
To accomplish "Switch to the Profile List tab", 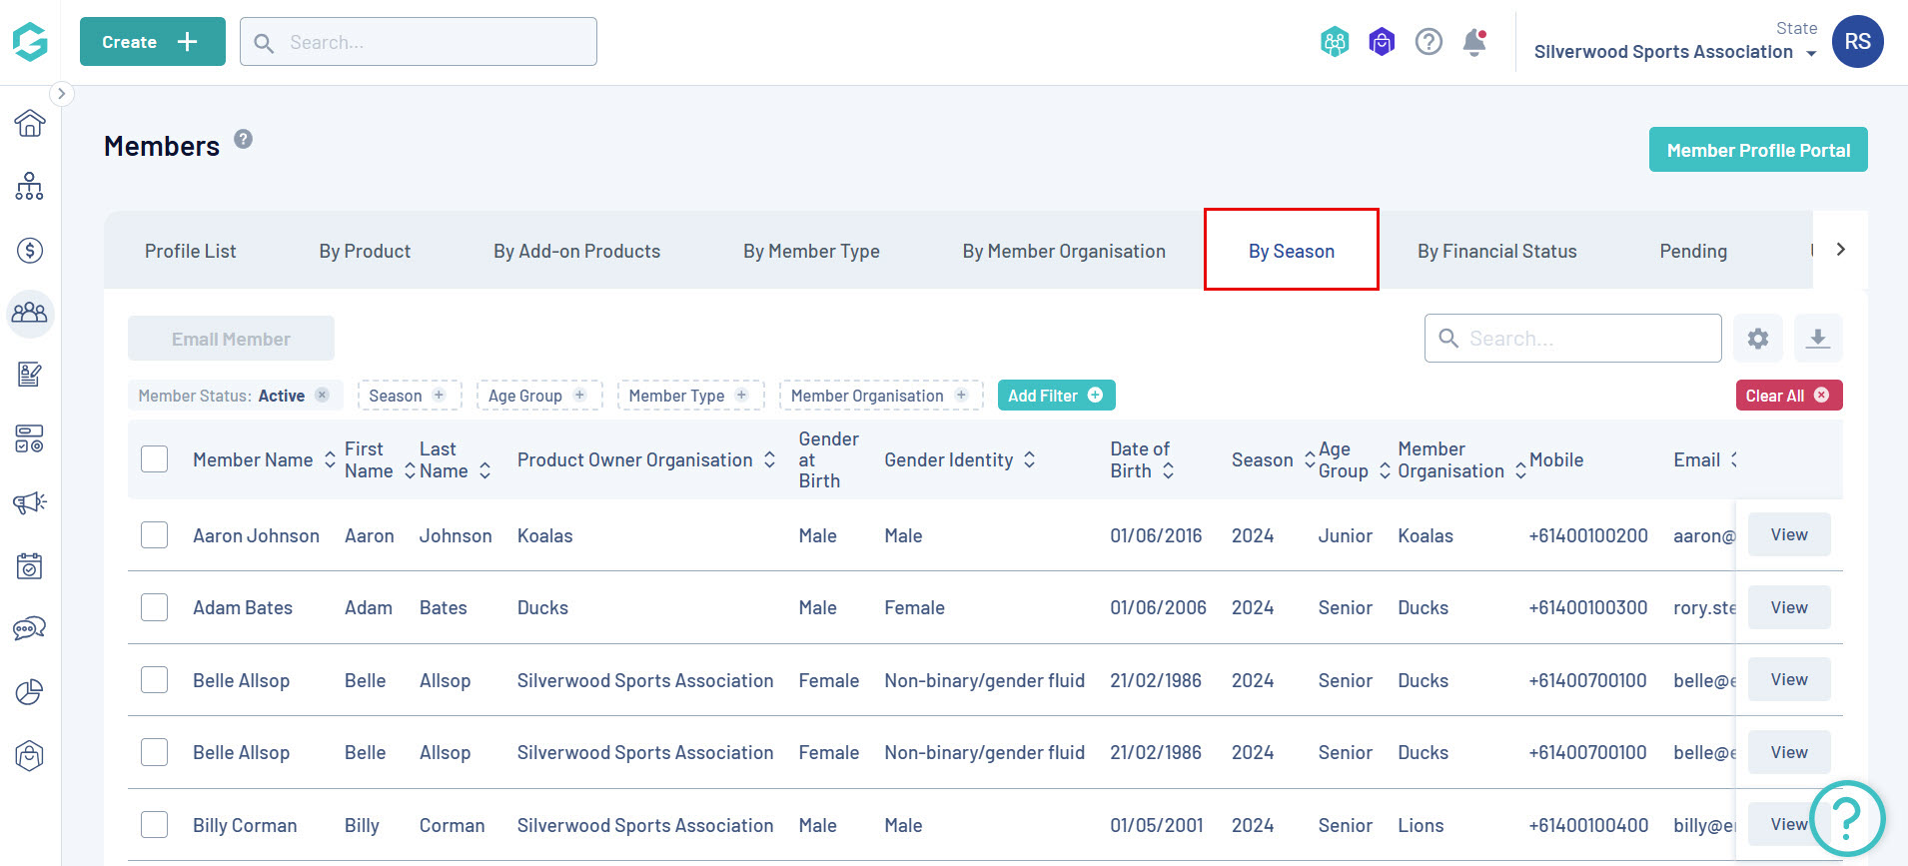I will [x=191, y=252].
